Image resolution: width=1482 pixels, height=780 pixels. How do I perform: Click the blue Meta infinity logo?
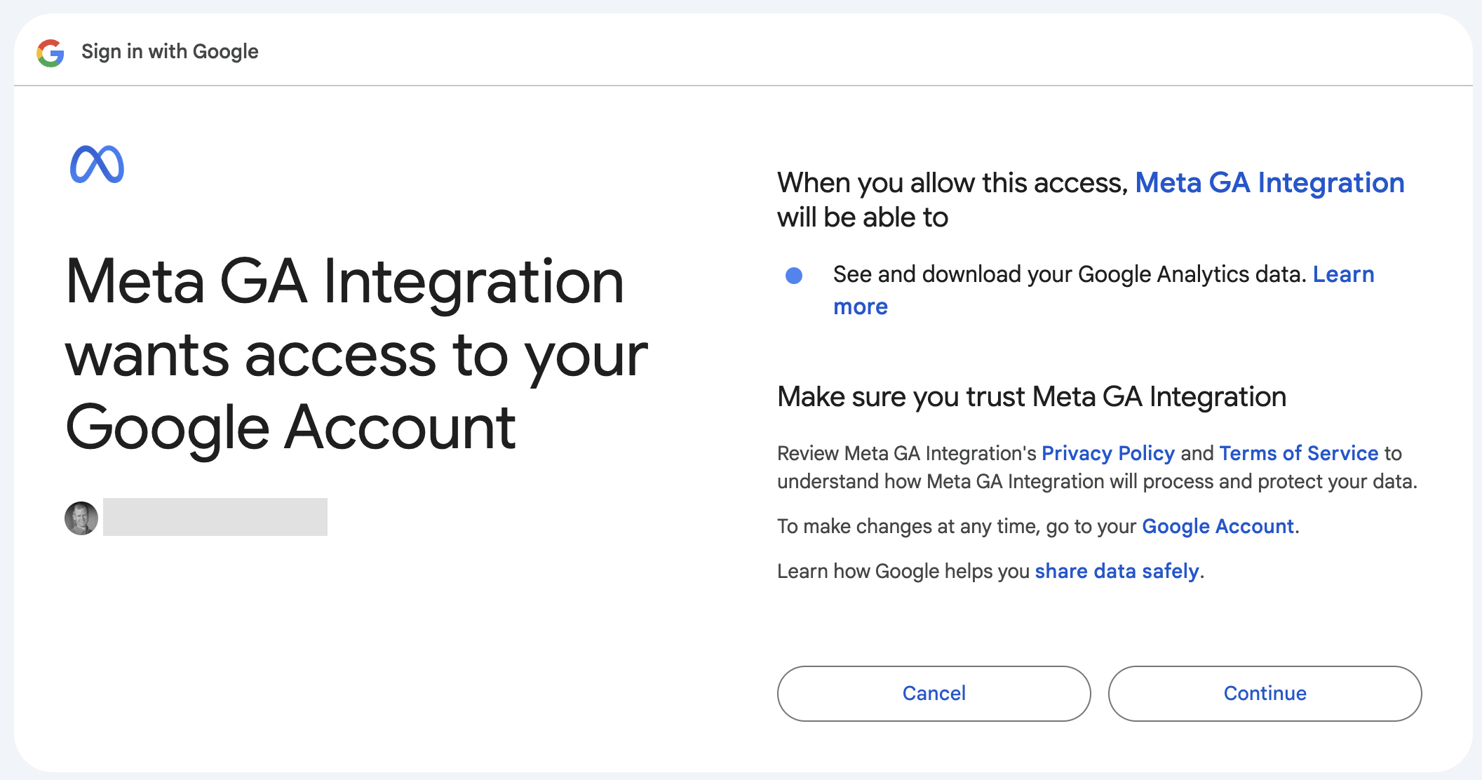tap(97, 164)
